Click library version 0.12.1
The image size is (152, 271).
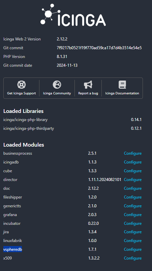click(x=136, y=128)
